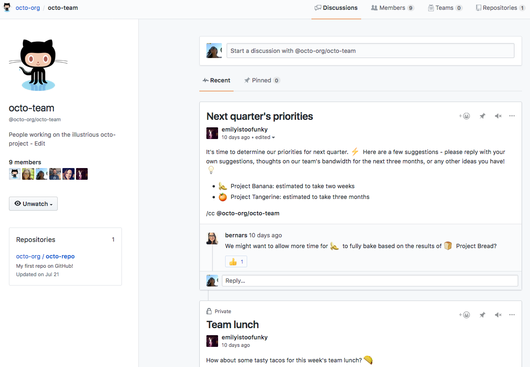Toggle the thumbs-up reaction on bernars' comment
This screenshot has height=367, width=530.
[236, 261]
